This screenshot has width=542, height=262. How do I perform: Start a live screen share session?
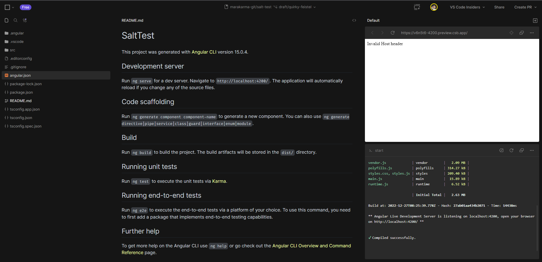pyautogui.click(x=417, y=7)
